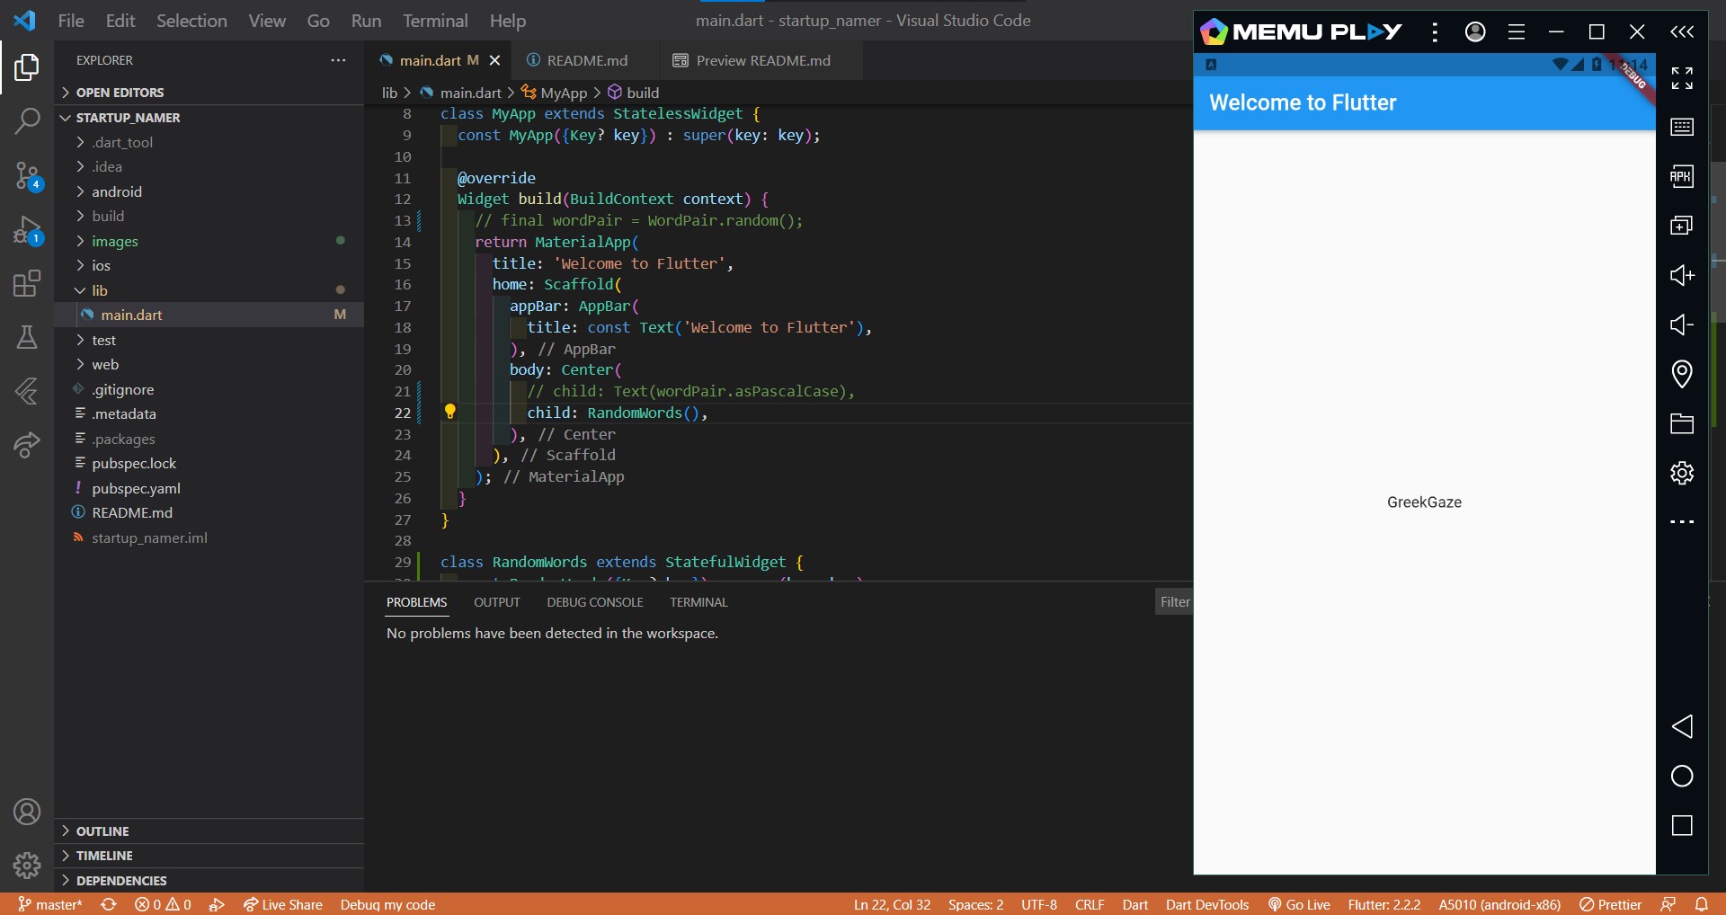
Task: Switch to TERMINAL panel tab
Action: click(x=698, y=602)
